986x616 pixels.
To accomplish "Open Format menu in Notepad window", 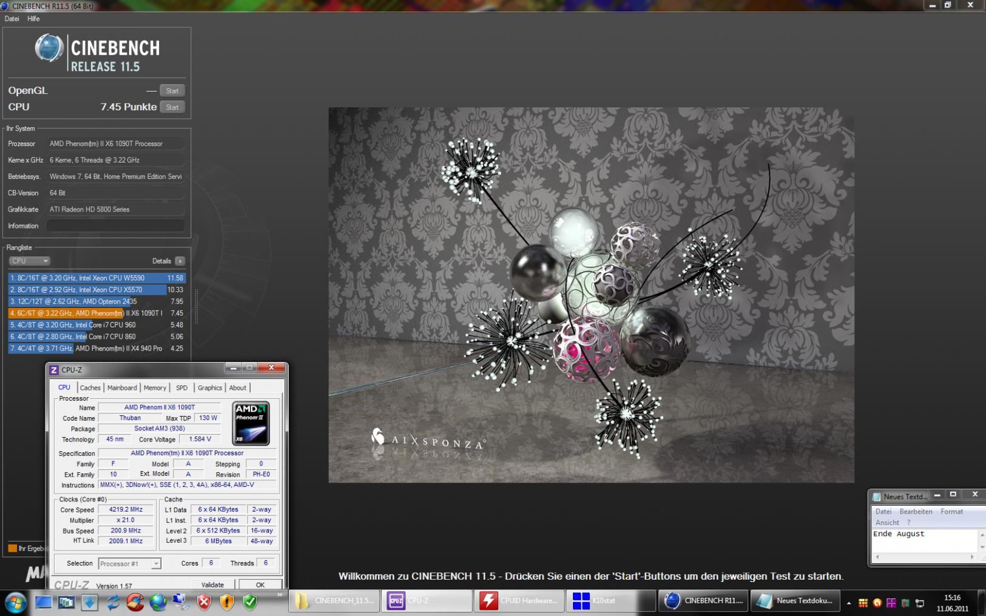I will 951,512.
